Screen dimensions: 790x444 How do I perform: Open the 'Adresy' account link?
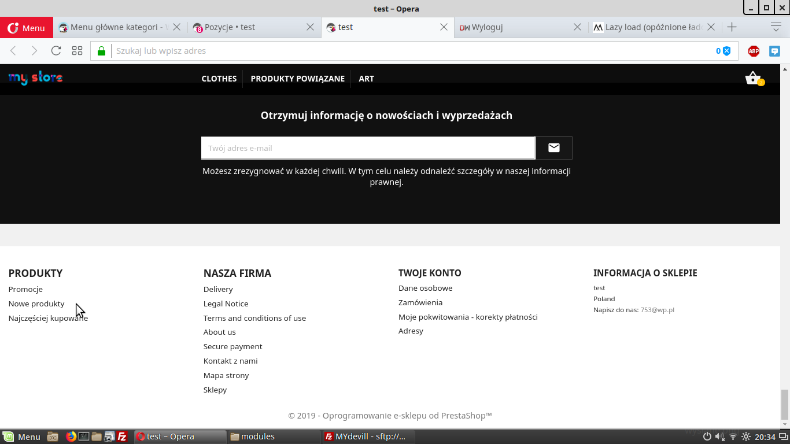pyautogui.click(x=411, y=331)
